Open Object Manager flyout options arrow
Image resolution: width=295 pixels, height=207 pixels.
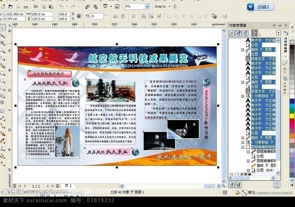(279, 33)
